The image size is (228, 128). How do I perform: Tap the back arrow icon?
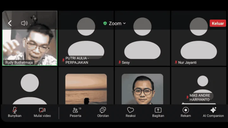[x=10, y=23]
